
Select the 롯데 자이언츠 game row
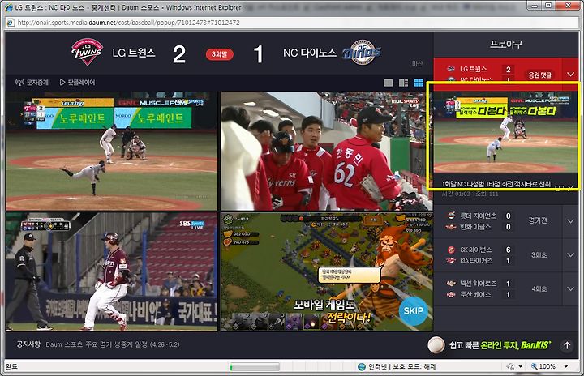click(x=505, y=221)
